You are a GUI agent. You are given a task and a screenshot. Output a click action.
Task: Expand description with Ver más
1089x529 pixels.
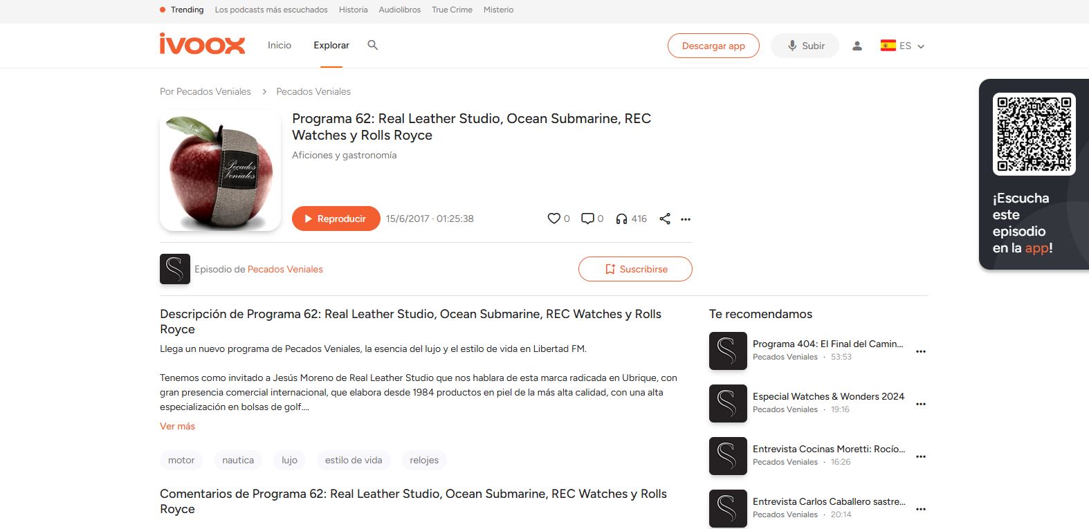[177, 426]
